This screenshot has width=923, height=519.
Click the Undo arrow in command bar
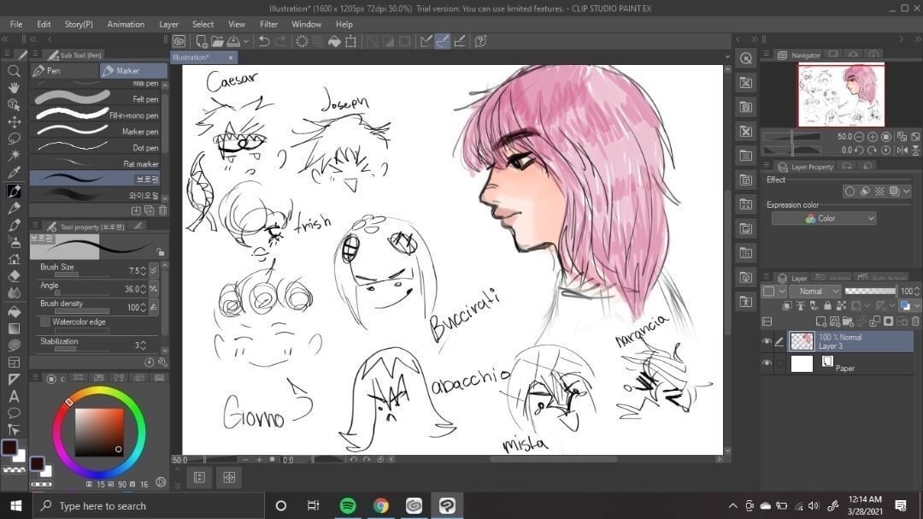pyautogui.click(x=264, y=41)
